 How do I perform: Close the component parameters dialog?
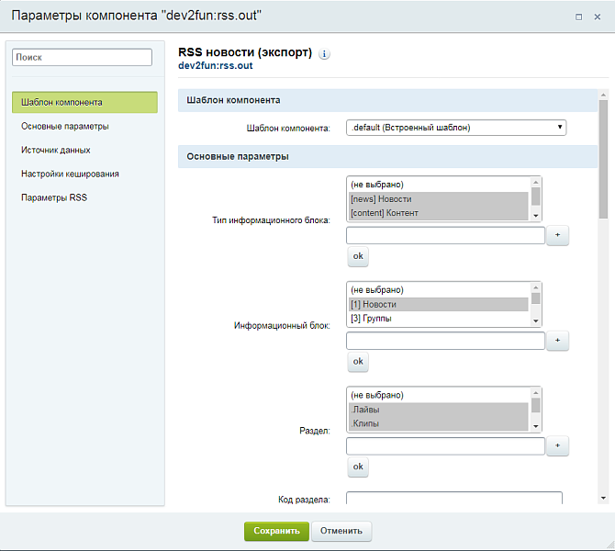point(598,17)
